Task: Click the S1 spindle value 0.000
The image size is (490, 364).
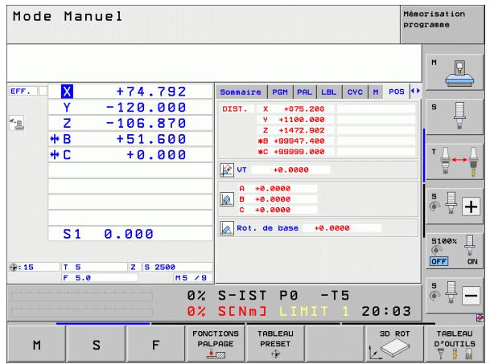Action: point(129,234)
